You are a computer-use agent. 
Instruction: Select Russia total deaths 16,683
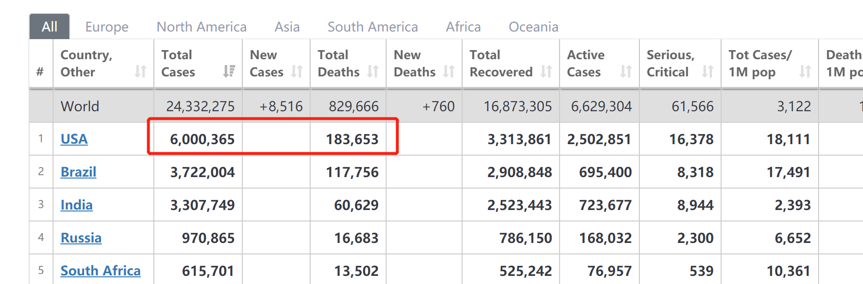[356, 238]
